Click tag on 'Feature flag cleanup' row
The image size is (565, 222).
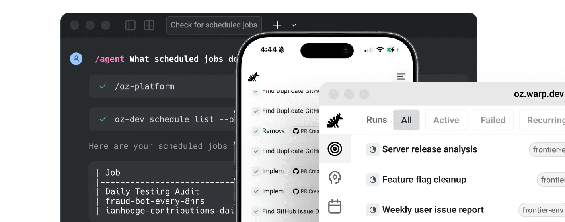coord(551,180)
